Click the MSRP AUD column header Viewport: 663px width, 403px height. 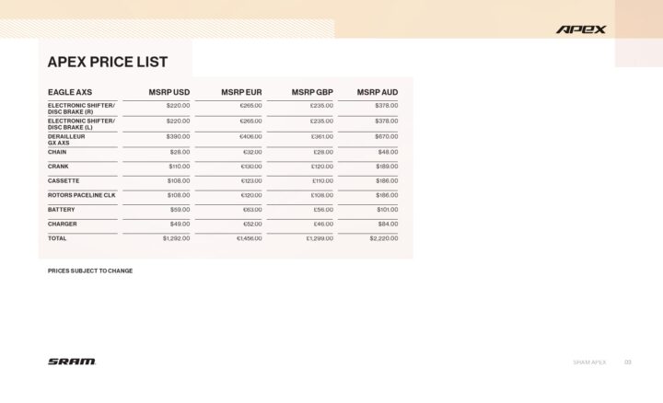(378, 93)
